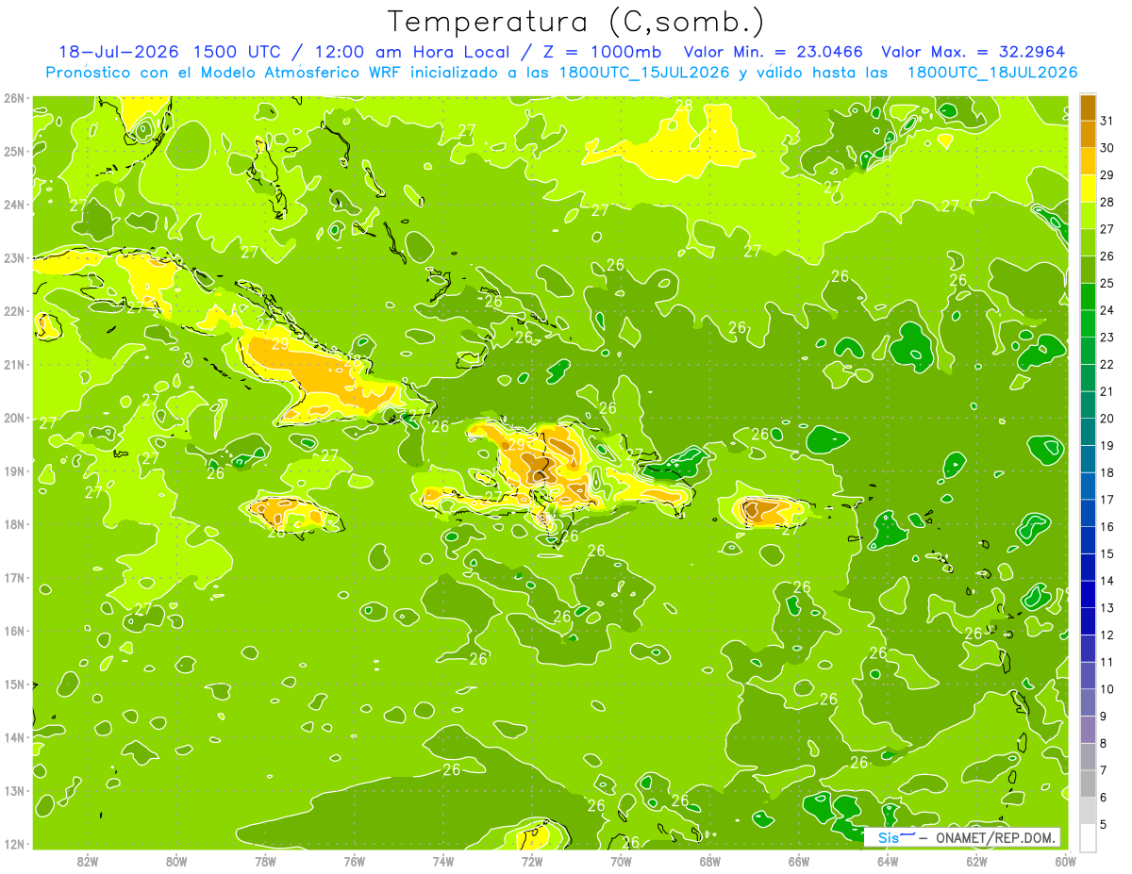The image size is (1132, 874).
Task: Click the '19N' latitude axis label
Action: (x=13, y=471)
